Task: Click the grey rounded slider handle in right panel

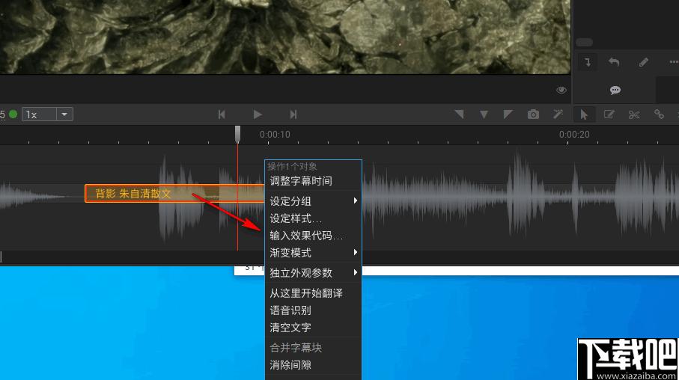Action: click(584, 43)
